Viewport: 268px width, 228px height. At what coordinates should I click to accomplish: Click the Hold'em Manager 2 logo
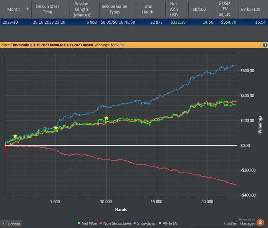260,222
